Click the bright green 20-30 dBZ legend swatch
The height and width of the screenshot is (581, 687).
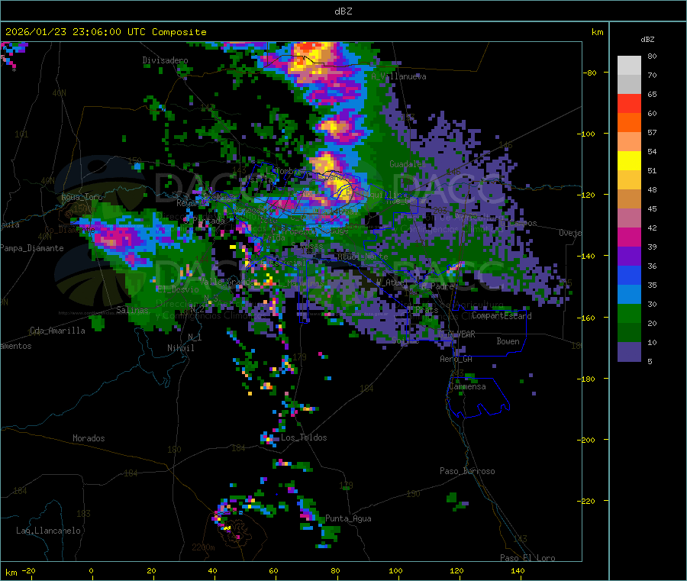click(x=629, y=313)
